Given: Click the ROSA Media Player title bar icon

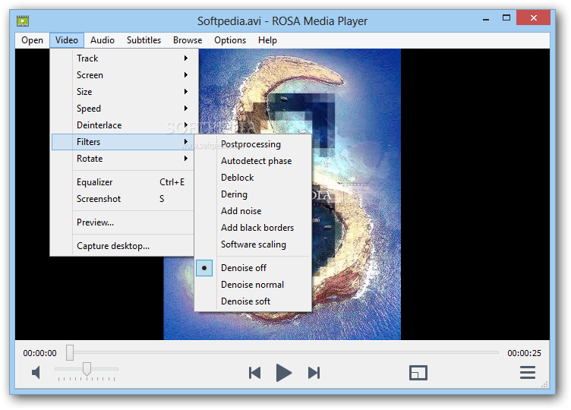Looking at the screenshot, I should point(23,20).
